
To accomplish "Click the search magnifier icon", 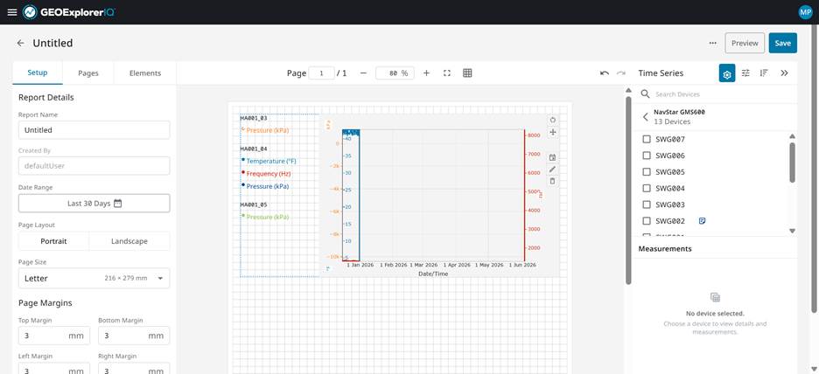I will (646, 93).
